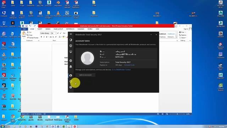Click the account profile avatar picture
This screenshot has width=227, height=128.
pyautogui.click(x=87, y=58)
